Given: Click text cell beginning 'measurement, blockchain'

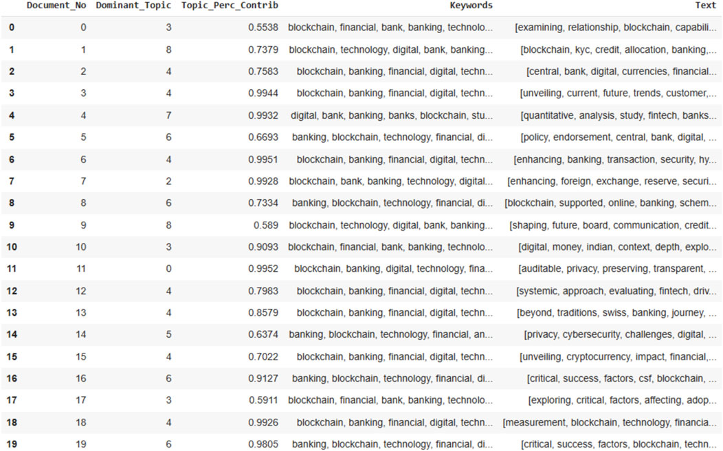Looking at the screenshot, I should (610, 423).
